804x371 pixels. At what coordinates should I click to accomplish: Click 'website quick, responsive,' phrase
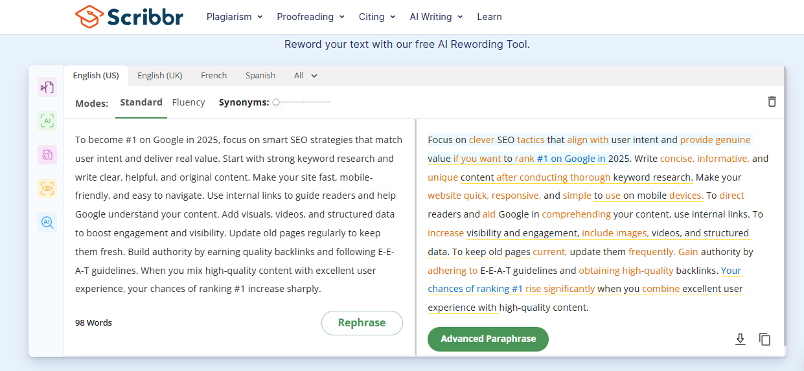pyautogui.click(x=484, y=196)
